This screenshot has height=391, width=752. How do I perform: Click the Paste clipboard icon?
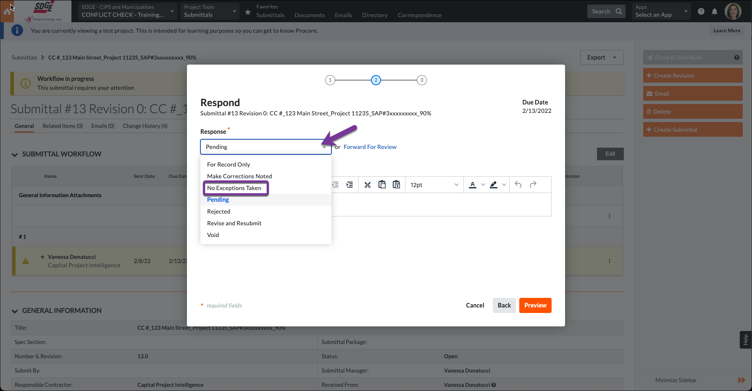pyautogui.click(x=382, y=185)
